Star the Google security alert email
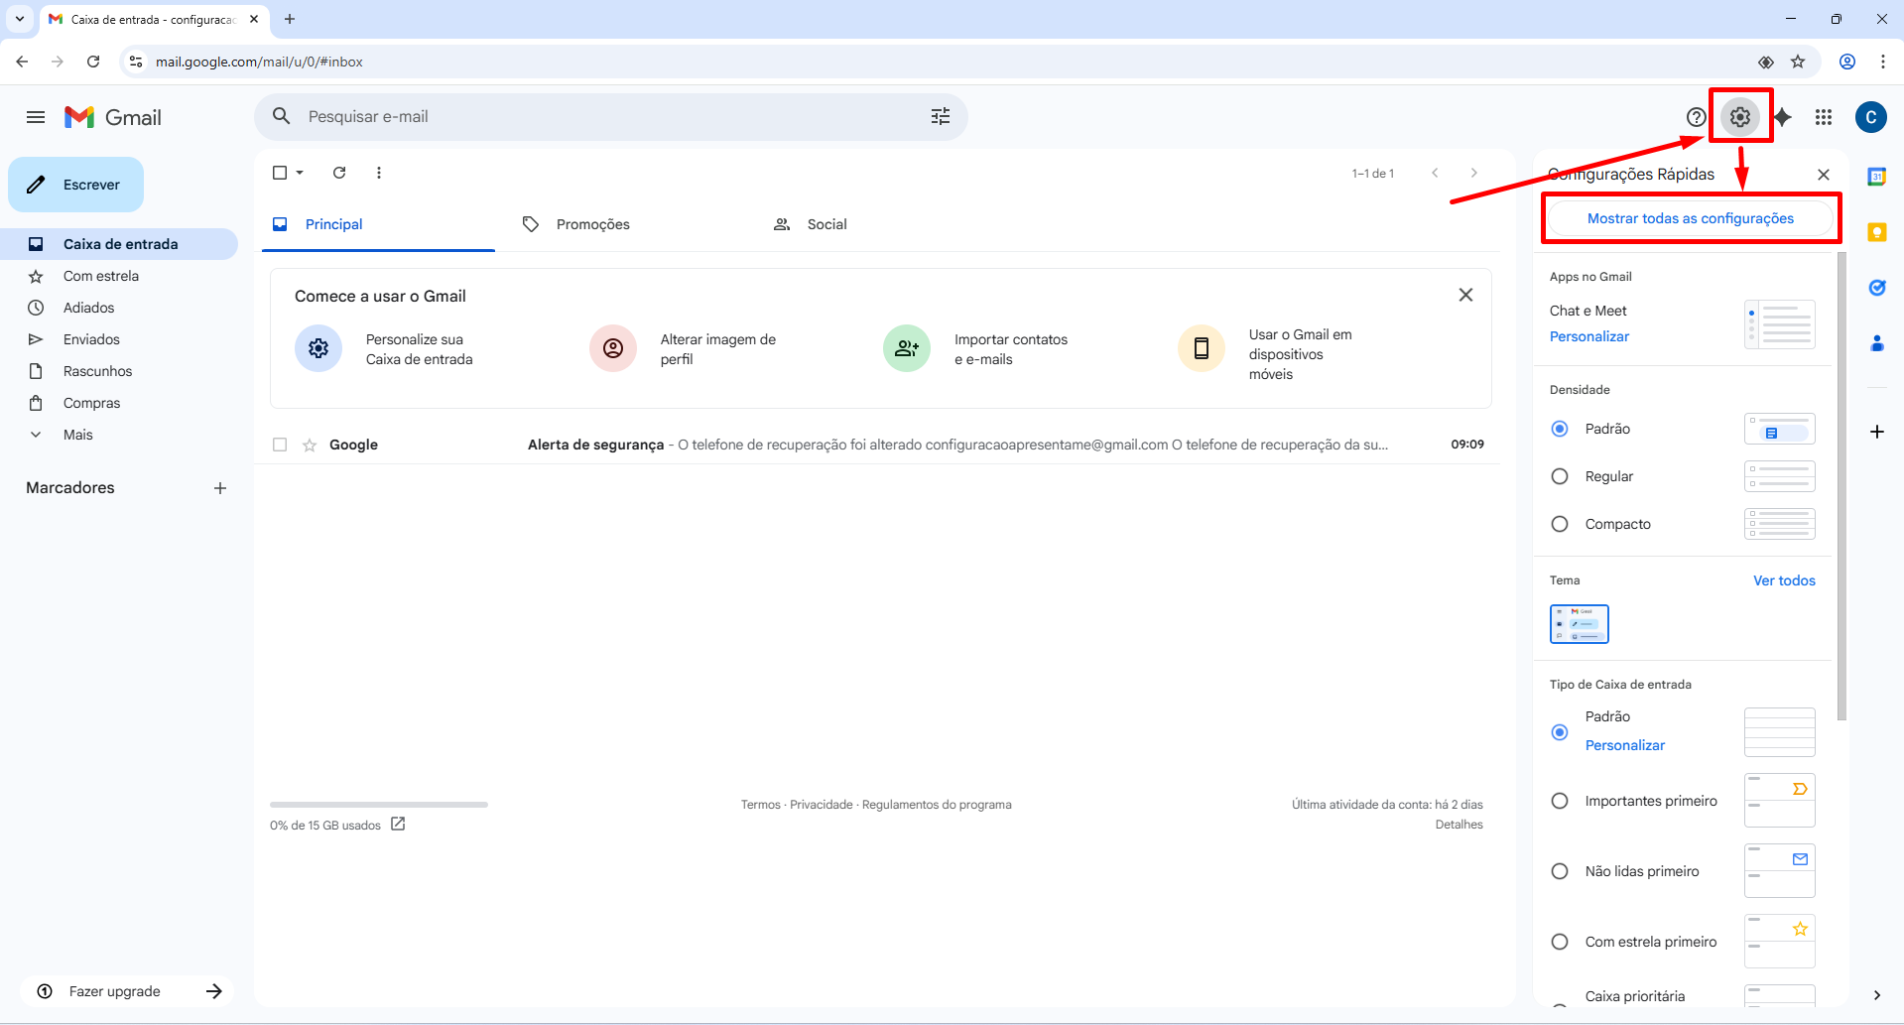The image size is (1904, 1025). (x=310, y=445)
